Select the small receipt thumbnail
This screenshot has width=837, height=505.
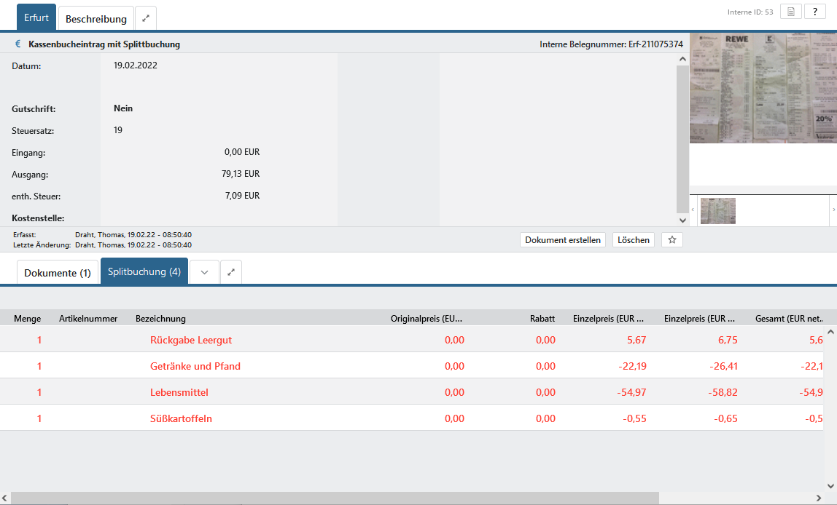tap(718, 210)
